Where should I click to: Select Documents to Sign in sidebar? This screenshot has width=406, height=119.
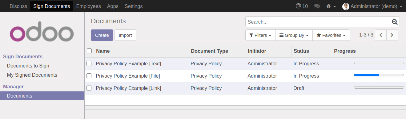coord(28,66)
